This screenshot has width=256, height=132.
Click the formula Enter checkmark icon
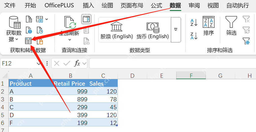click(x=67, y=63)
